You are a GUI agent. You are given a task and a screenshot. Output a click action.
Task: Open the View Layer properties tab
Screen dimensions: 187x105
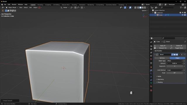point(151,52)
